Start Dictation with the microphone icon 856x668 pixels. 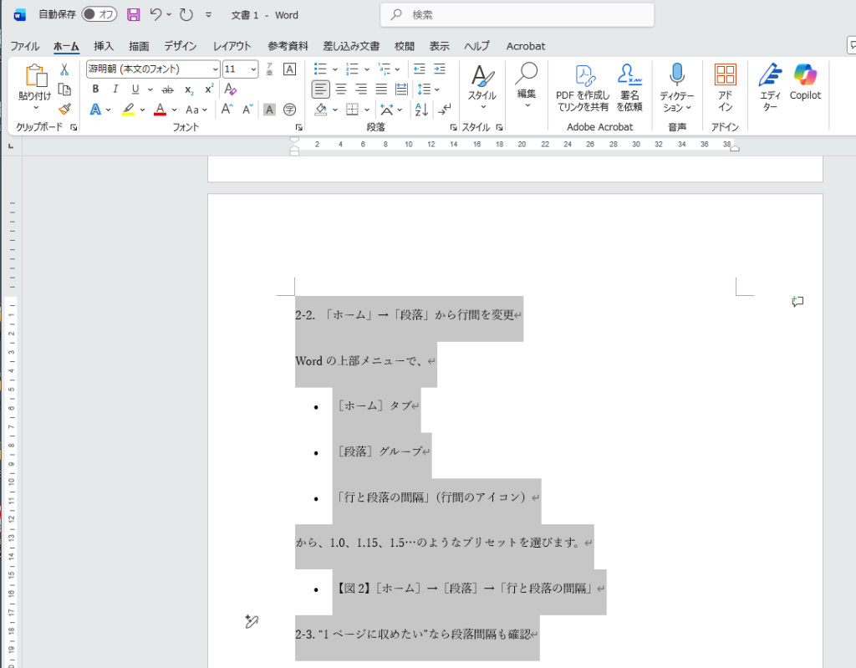(x=676, y=82)
